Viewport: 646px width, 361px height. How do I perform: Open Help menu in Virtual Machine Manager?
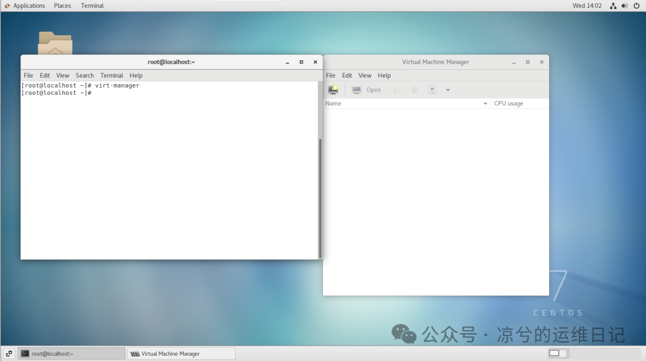click(x=384, y=76)
